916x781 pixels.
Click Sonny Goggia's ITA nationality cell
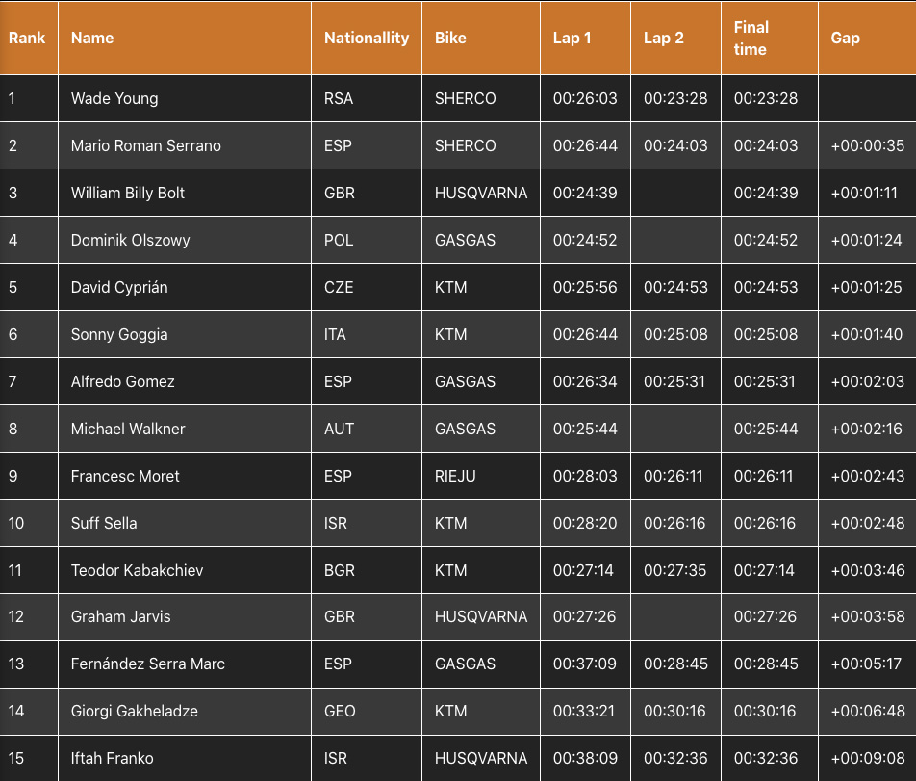click(x=367, y=334)
